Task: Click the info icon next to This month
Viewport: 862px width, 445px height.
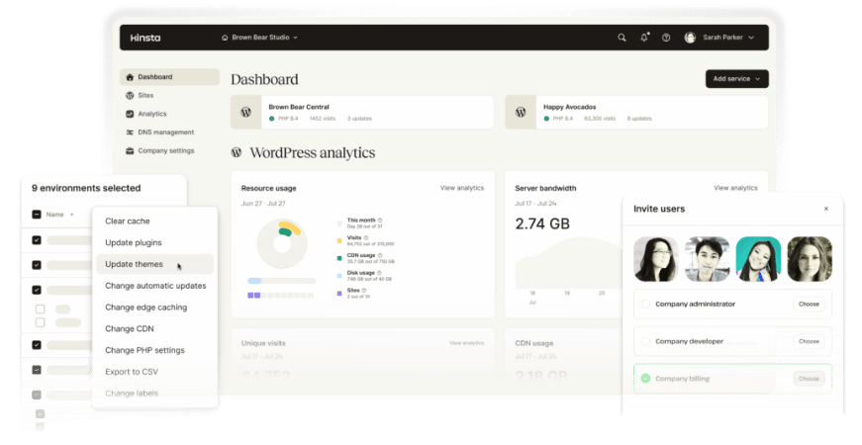Action: (380, 221)
